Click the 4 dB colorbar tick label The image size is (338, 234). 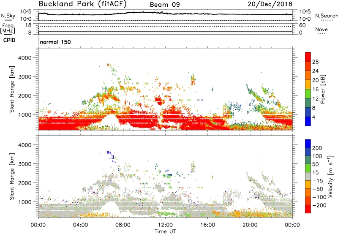[x=313, y=117]
